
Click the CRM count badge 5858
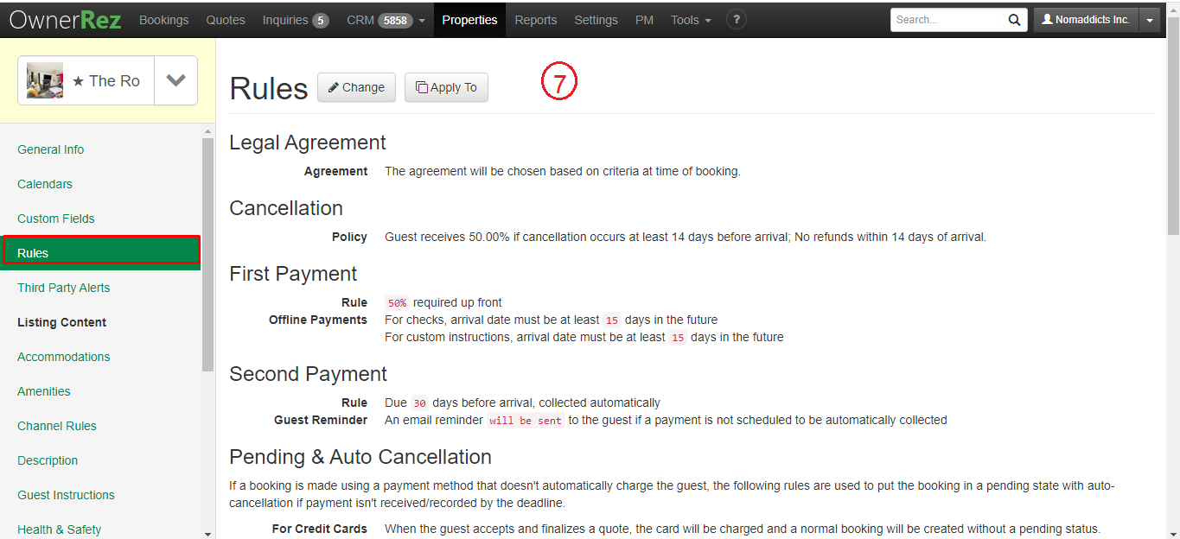(395, 20)
